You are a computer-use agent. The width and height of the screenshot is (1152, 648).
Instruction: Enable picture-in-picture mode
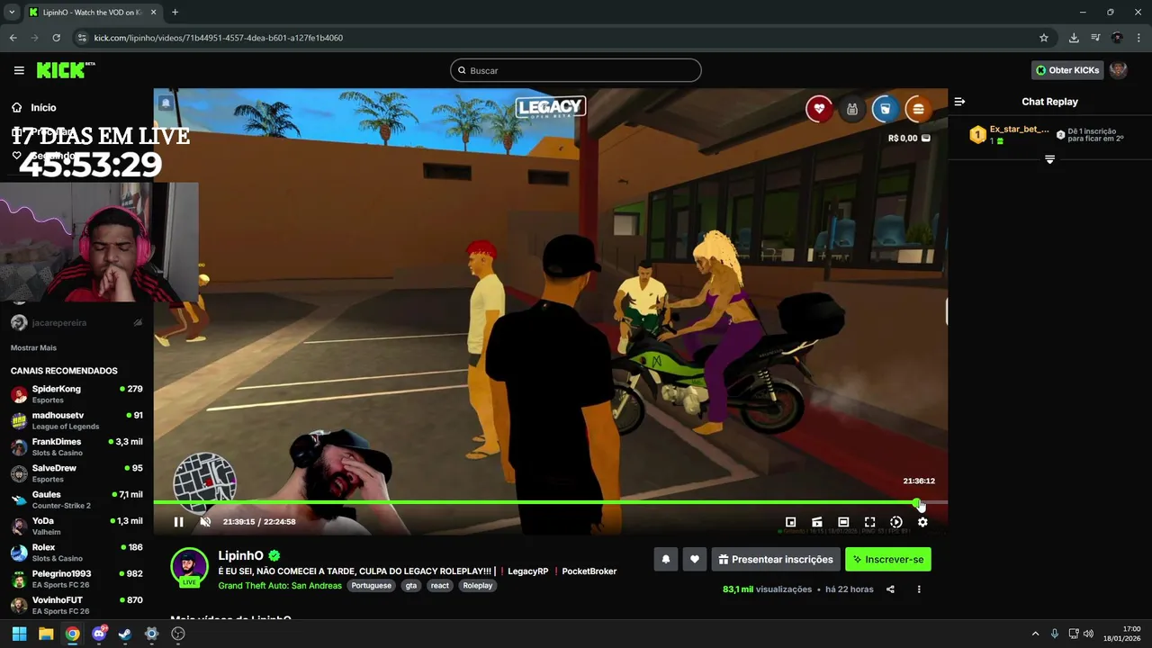[x=790, y=522]
